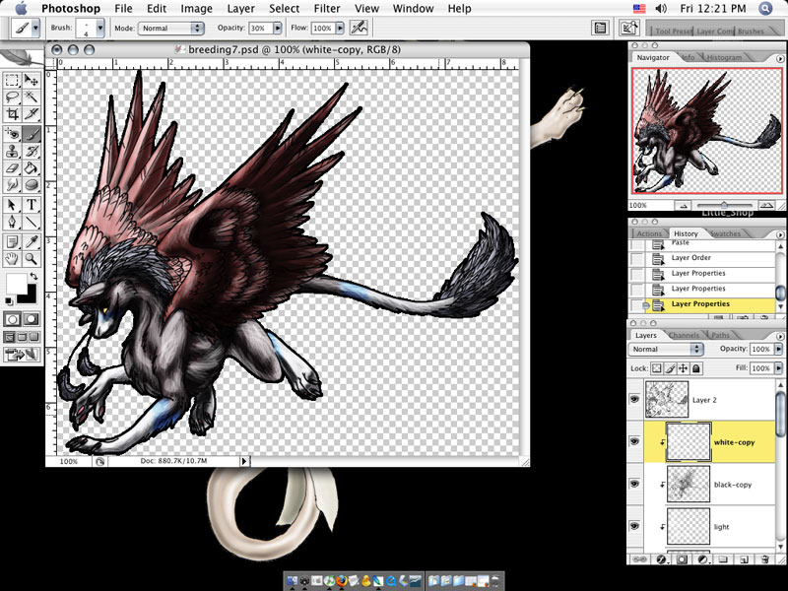Viewport: 788px width, 591px height.
Task: Select the Slice tool
Action: point(32,114)
